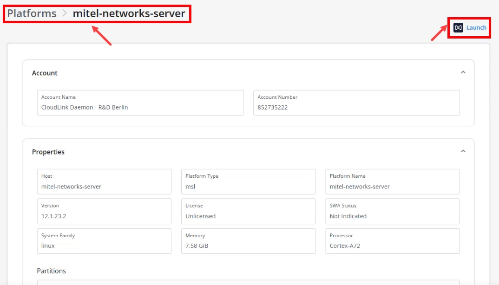Image resolution: width=499 pixels, height=285 pixels.
Task: Click the License field showing Unlicensed
Action: pyautogui.click(x=248, y=211)
